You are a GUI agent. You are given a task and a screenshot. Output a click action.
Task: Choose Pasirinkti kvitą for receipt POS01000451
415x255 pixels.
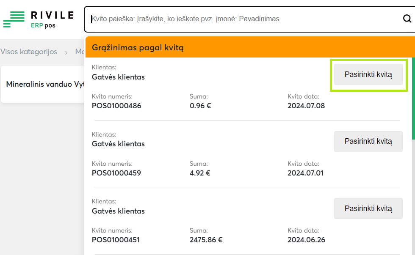pyautogui.click(x=368, y=208)
